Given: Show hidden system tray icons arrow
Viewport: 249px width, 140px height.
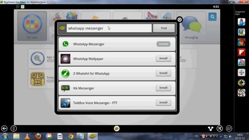Looking at the screenshot, I should click(221, 136).
